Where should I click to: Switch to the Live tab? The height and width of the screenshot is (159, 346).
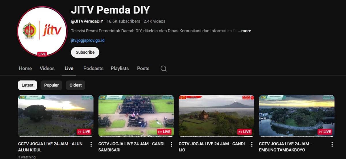tap(69, 69)
